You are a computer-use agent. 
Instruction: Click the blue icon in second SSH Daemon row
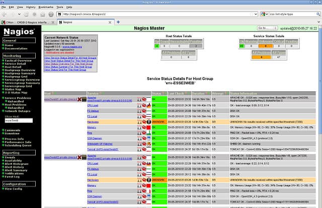click(x=149, y=196)
